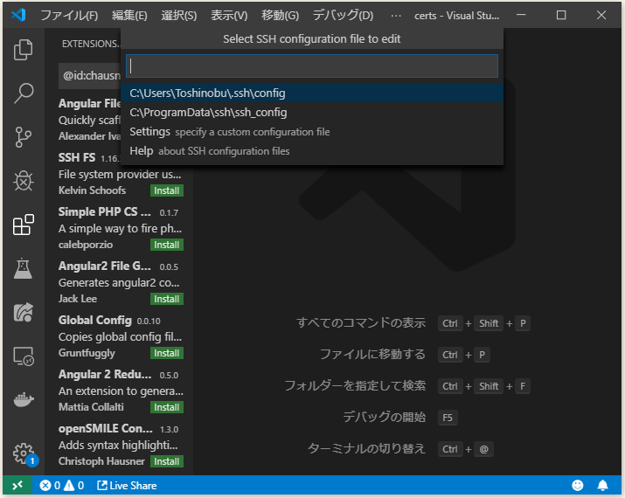Viewport: 625px width, 498px height.
Task: Open the デバッグ(D) menu
Action: tap(343, 15)
